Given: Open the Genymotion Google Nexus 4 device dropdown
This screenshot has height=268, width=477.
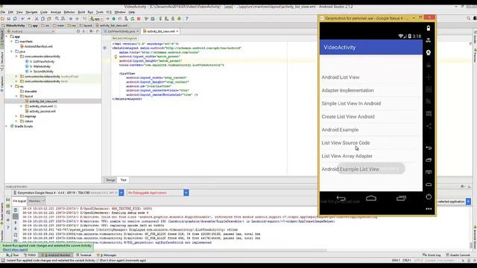Looking at the screenshot, I should click(x=121, y=193).
